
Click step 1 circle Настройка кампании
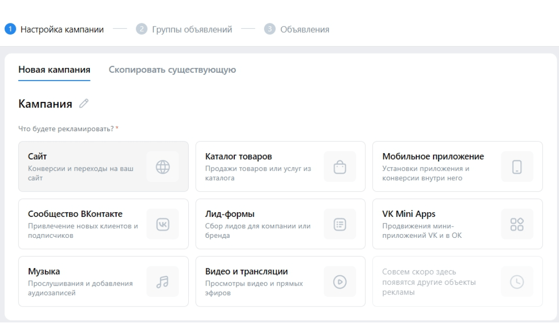(10, 29)
